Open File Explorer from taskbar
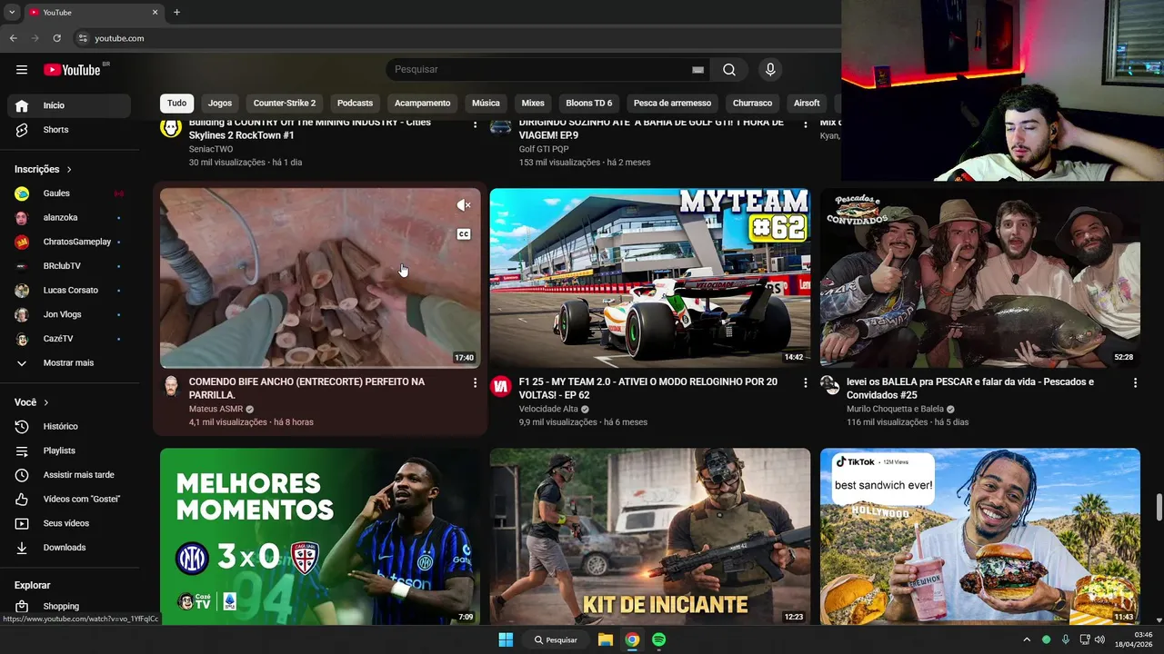This screenshot has height=654, width=1164. [605, 639]
